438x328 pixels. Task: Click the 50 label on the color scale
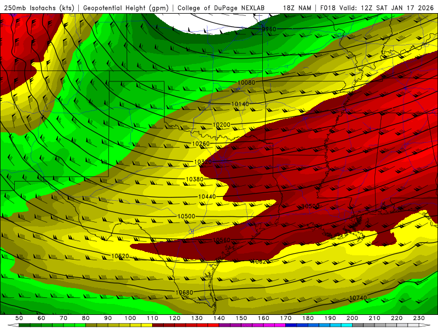(x=19, y=318)
